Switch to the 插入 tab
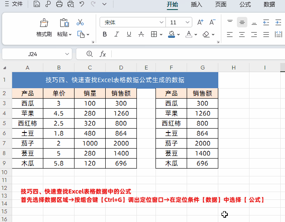285x222 pixels. point(197,4)
